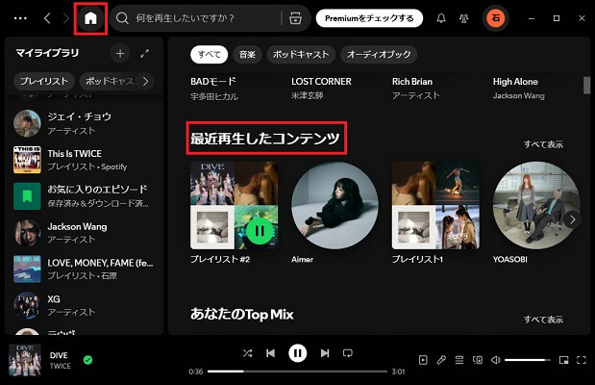Navigate forward with the right arrow

pyautogui.click(x=65, y=18)
